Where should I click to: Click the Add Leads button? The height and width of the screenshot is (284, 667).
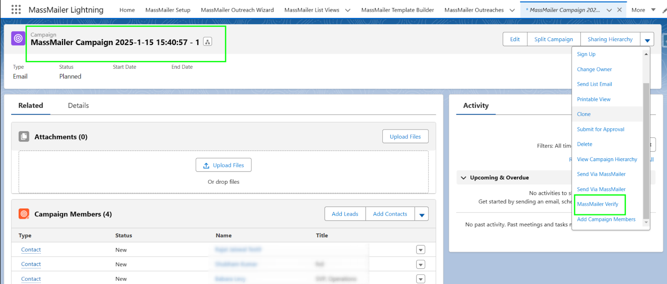pos(345,214)
